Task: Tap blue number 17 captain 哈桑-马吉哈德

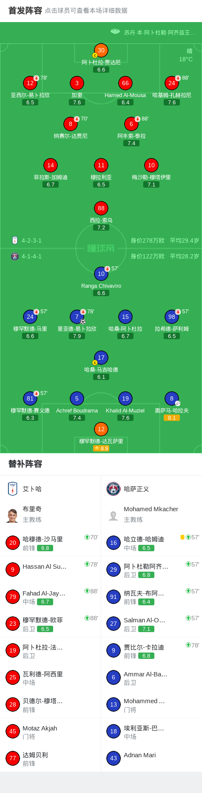Action: coord(101,358)
